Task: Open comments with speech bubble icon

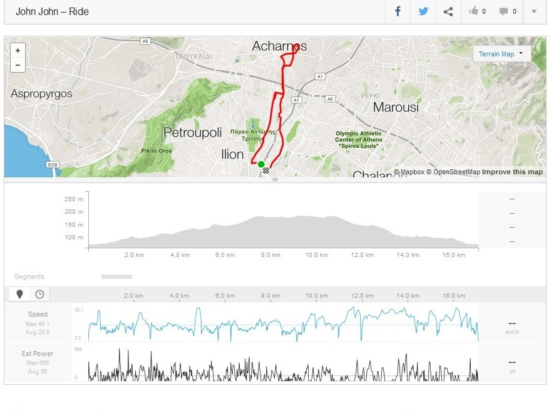Action: (504, 11)
